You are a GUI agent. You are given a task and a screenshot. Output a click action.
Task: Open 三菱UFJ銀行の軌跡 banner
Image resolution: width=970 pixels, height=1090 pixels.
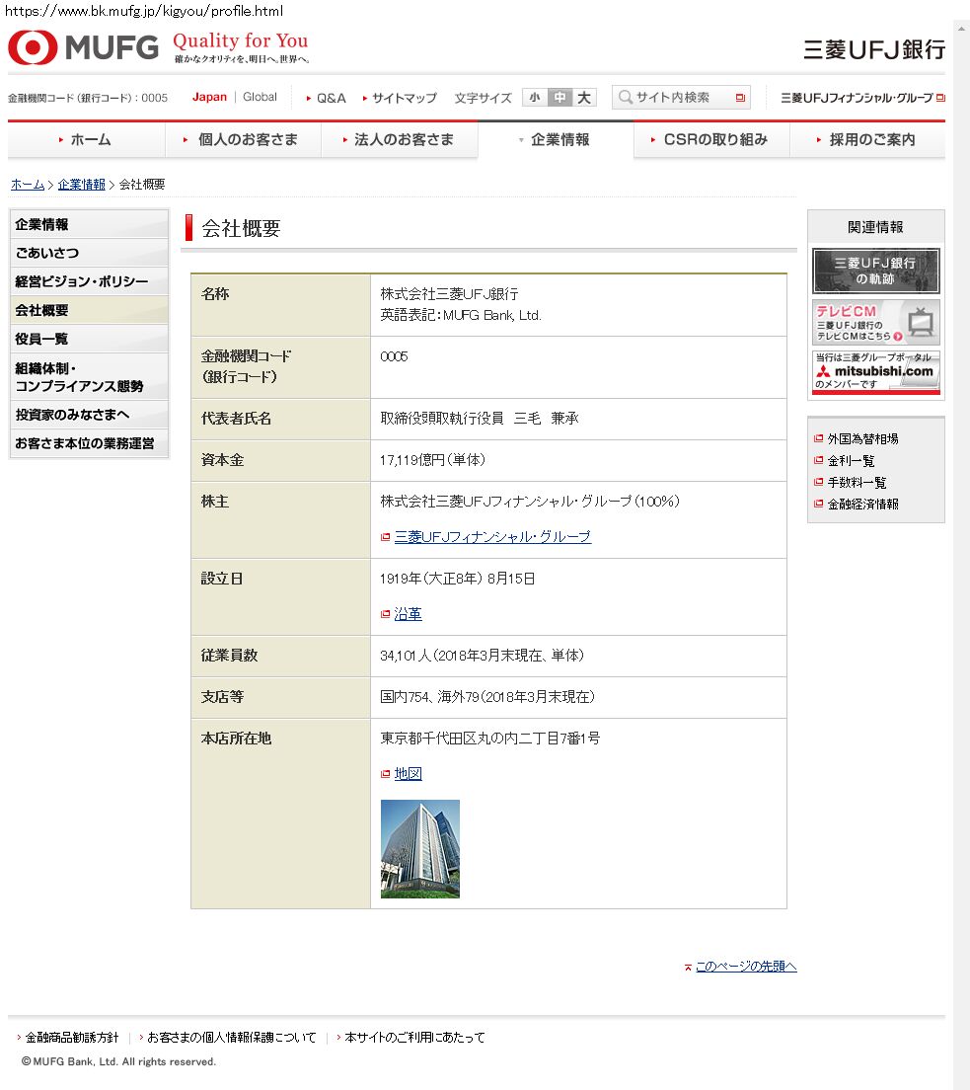coord(875,271)
